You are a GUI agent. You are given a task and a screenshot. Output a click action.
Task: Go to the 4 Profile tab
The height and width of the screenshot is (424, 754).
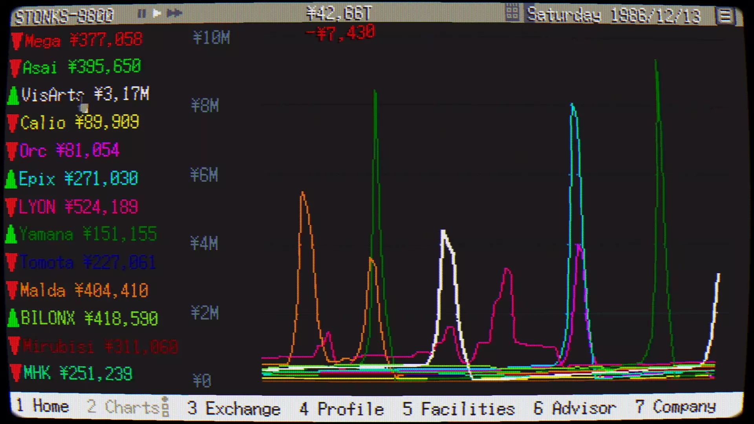tap(341, 409)
